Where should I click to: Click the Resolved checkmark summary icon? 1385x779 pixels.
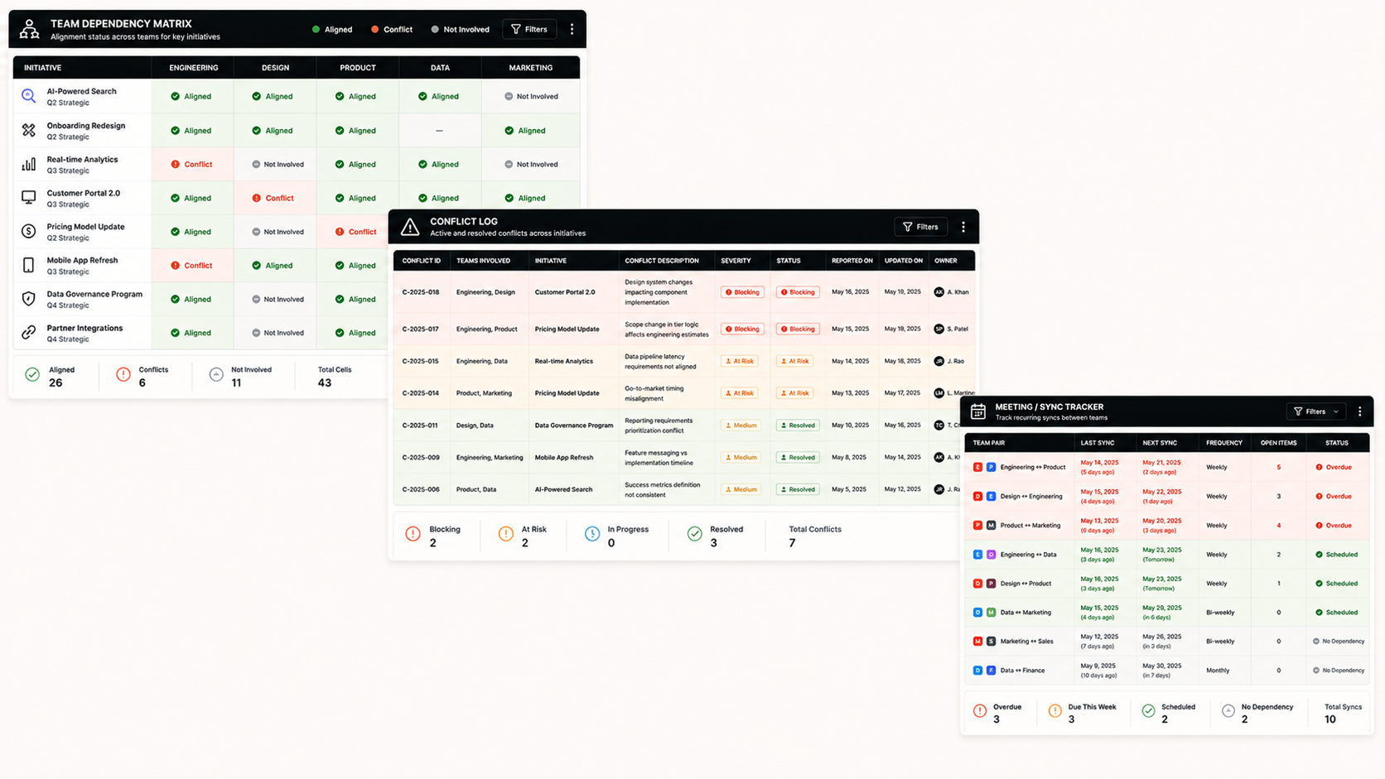click(x=695, y=535)
